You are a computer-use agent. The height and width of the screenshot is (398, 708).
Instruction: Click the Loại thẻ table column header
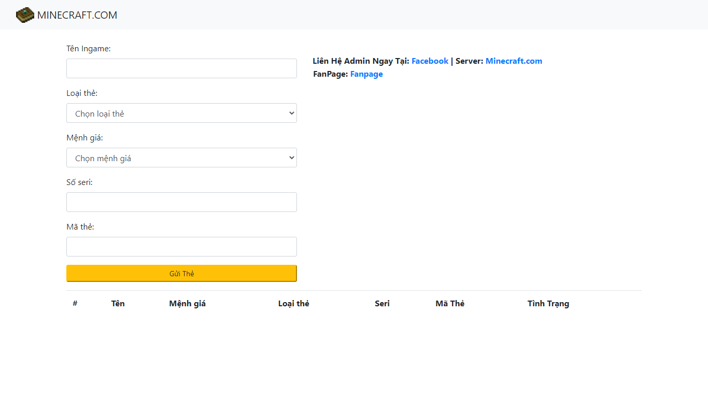(293, 304)
